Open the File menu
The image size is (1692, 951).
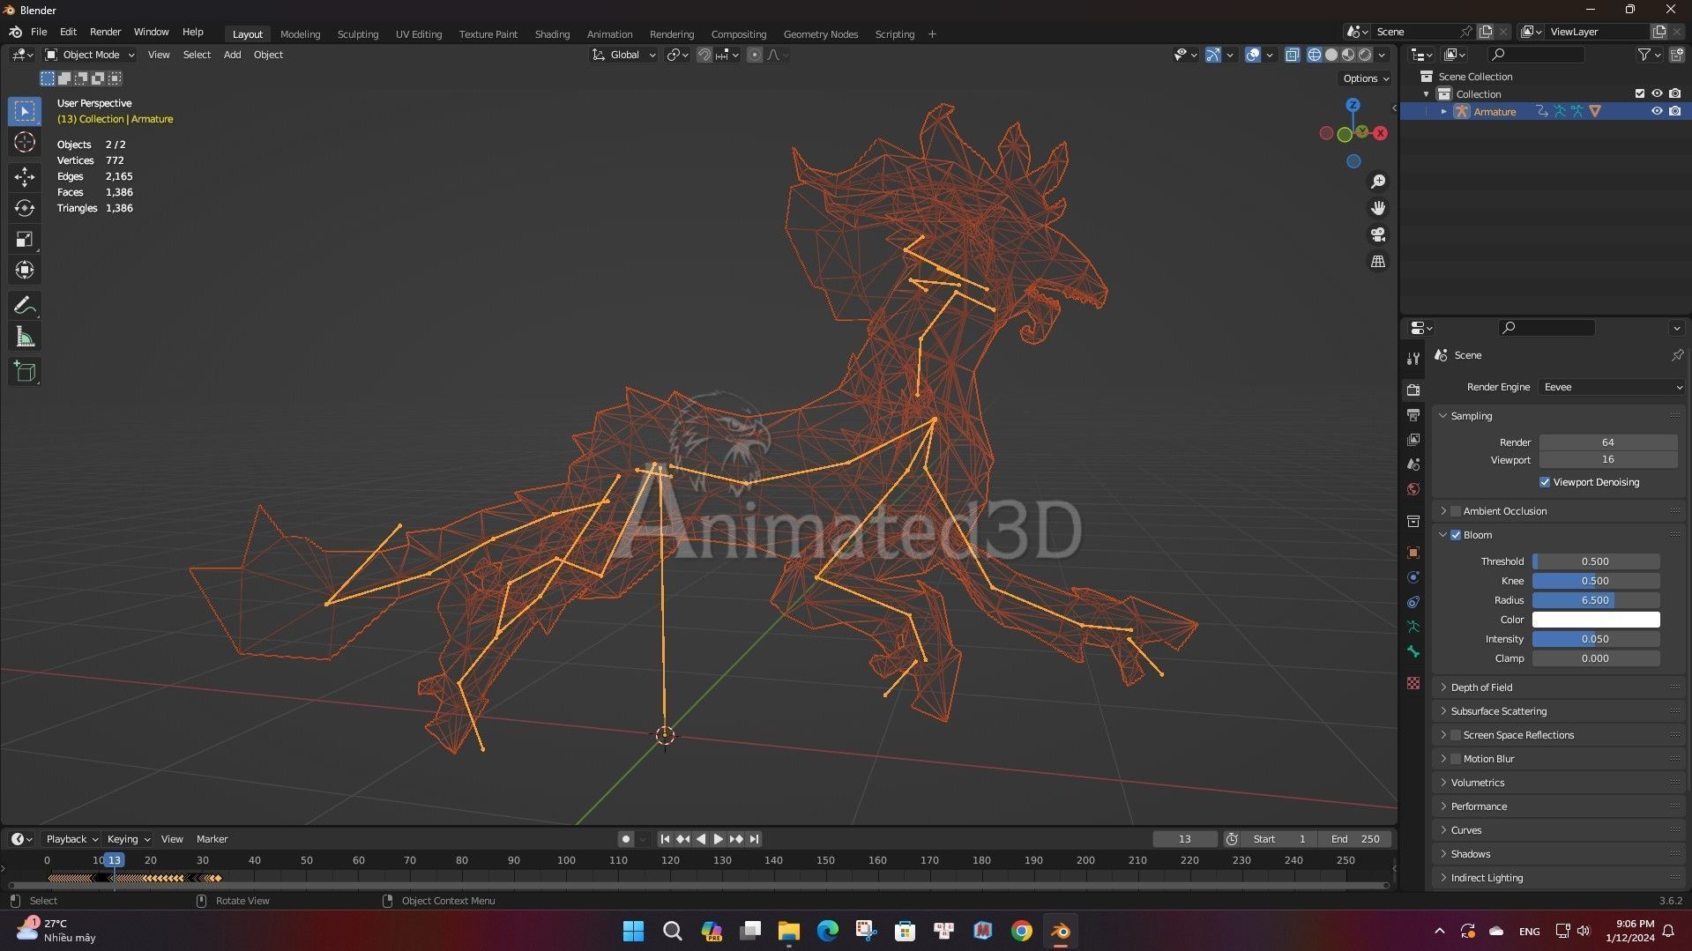coord(39,32)
